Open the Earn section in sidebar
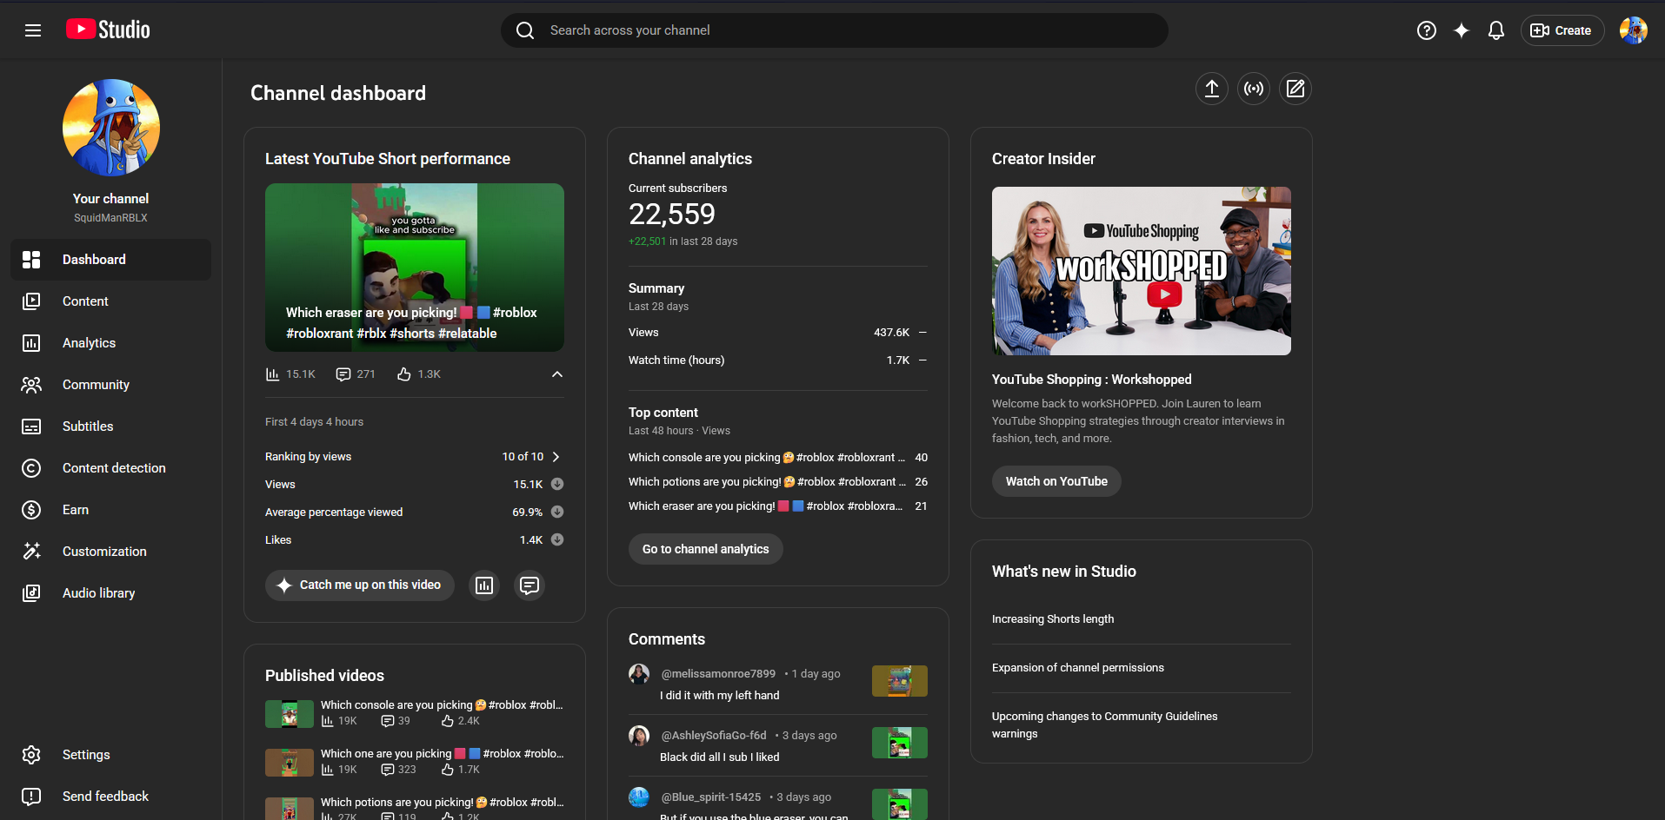This screenshot has width=1665, height=820. click(111, 510)
